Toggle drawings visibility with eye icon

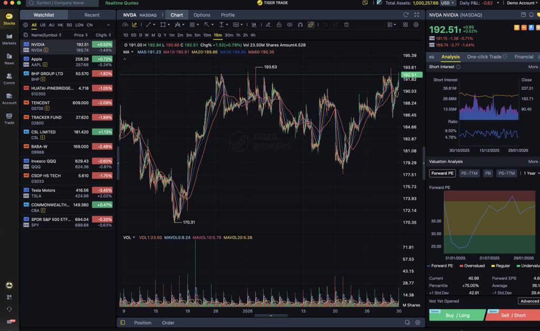coord(290,25)
